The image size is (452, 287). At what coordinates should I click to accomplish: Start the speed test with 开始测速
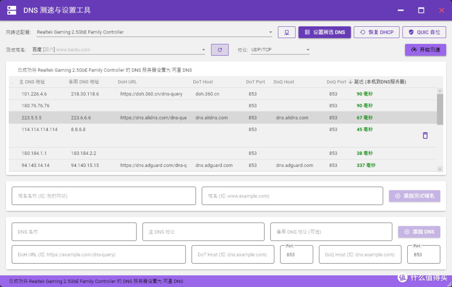426,49
